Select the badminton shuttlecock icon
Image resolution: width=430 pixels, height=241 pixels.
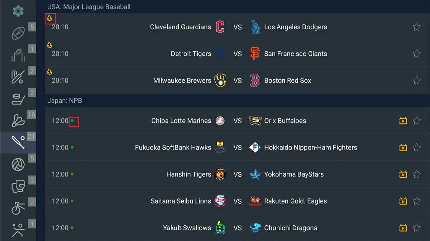[18, 121]
